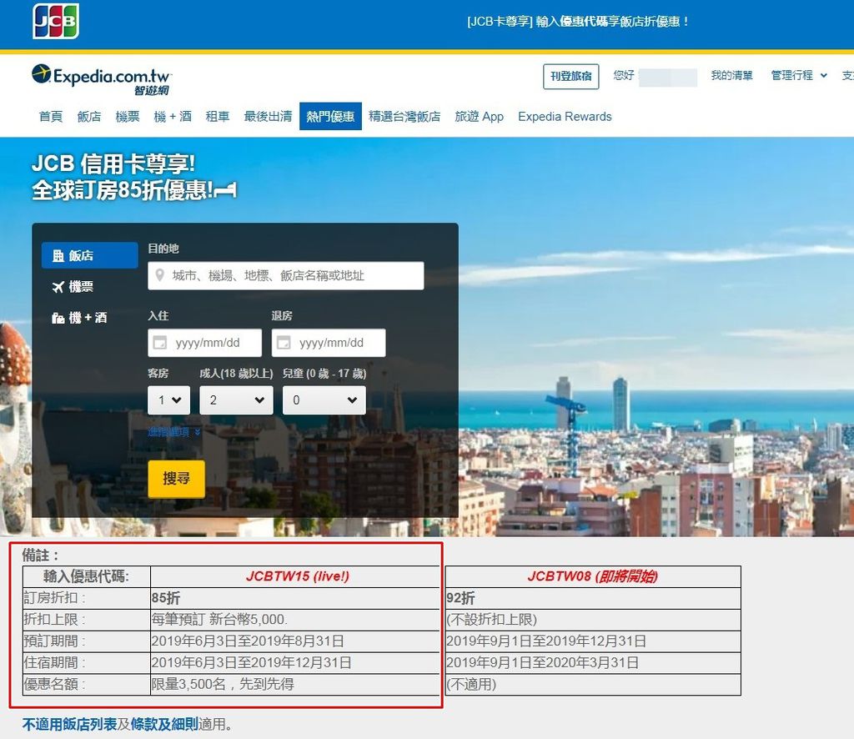Open Expedia Rewards navigation item

click(x=565, y=117)
